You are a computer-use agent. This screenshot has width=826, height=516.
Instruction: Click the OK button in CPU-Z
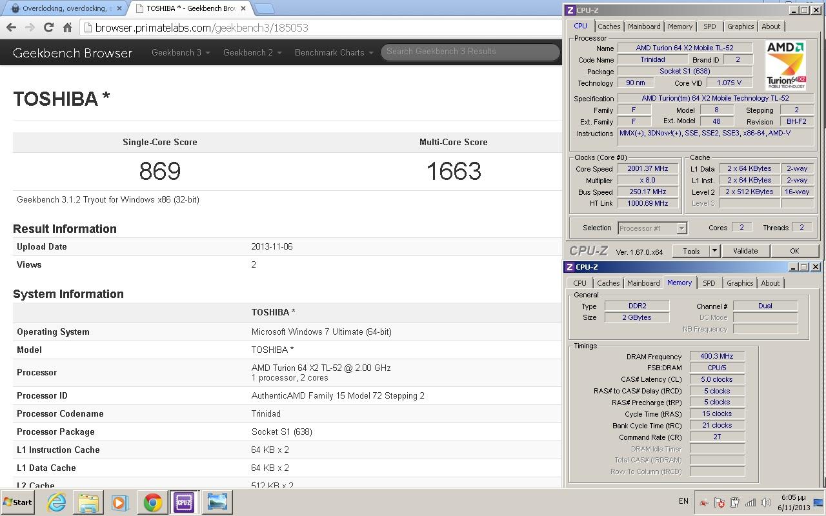(794, 251)
